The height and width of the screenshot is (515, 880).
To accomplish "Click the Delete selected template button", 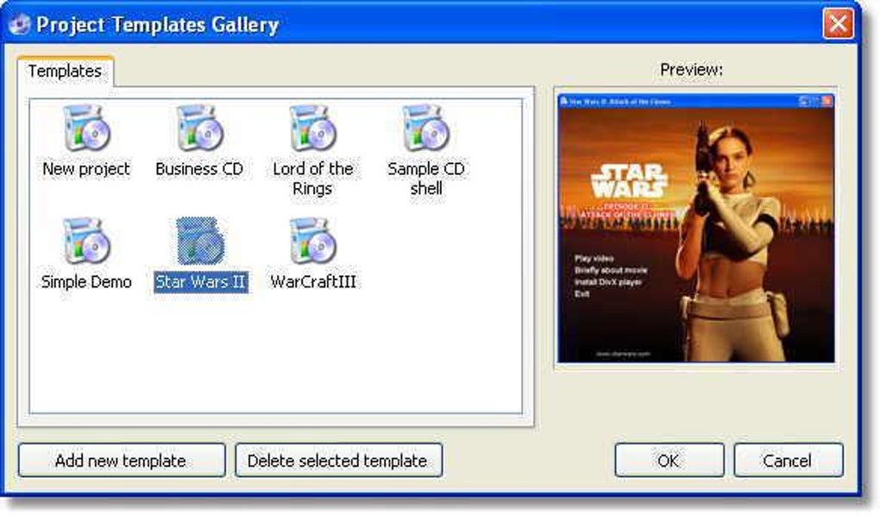I will [338, 461].
